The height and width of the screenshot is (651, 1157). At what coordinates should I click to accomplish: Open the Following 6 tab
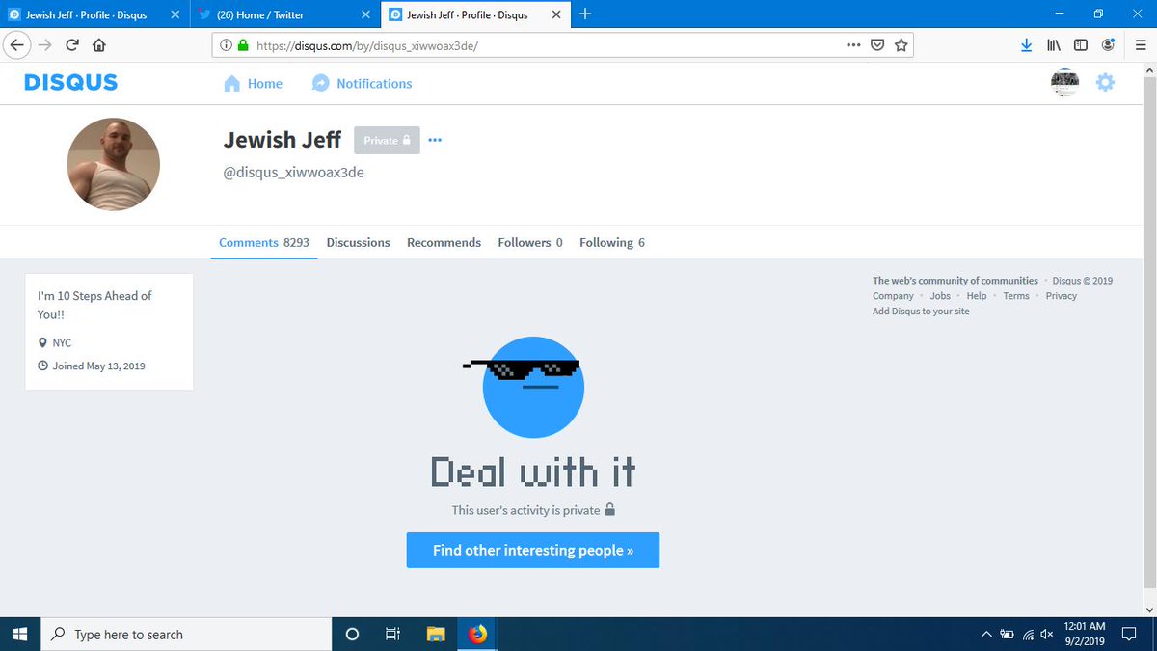(612, 242)
